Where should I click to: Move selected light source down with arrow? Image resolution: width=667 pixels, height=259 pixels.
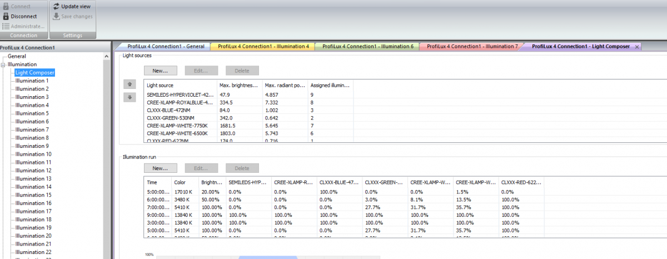(x=129, y=97)
